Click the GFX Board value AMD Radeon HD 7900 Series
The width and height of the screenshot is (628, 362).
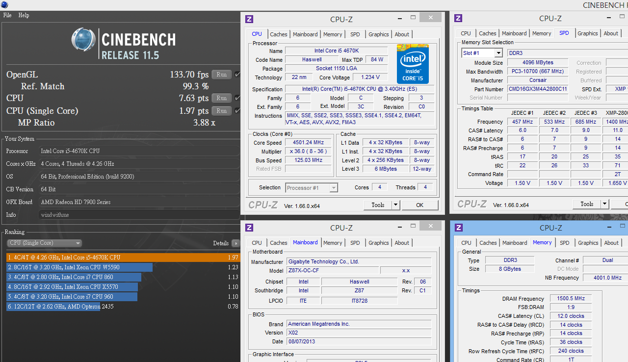click(139, 202)
